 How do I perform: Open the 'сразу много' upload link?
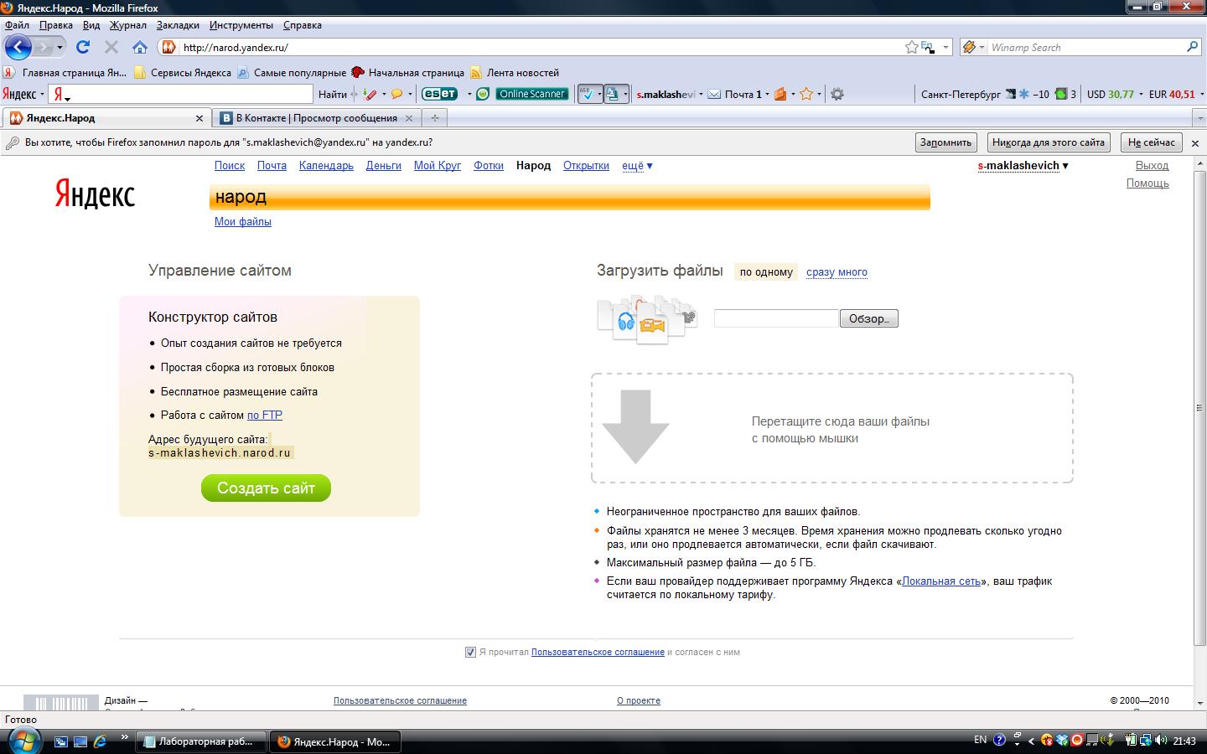[x=837, y=272]
